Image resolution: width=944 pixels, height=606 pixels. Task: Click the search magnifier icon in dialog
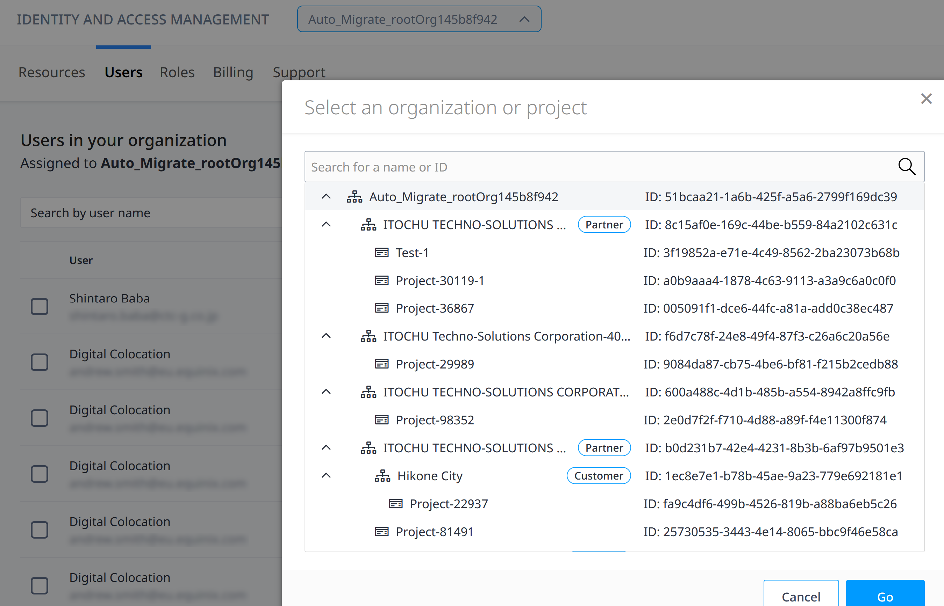tap(907, 167)
